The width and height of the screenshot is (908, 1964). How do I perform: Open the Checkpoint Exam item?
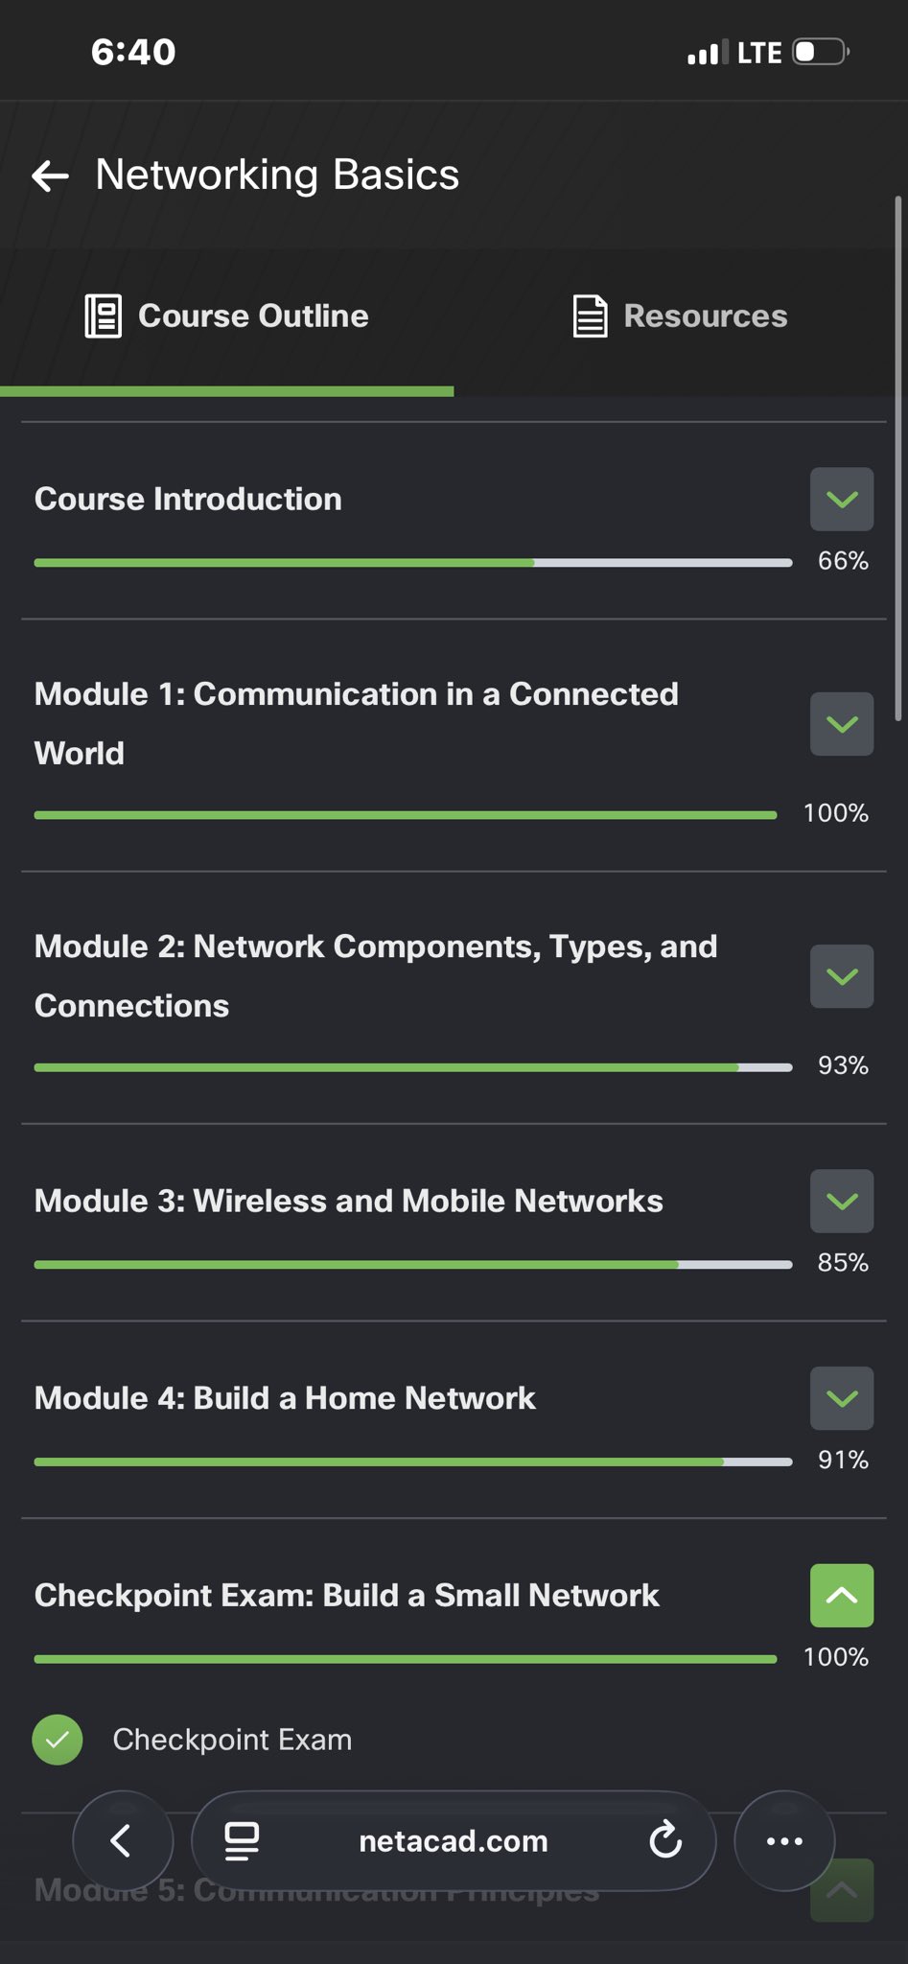pos(232,1740)
